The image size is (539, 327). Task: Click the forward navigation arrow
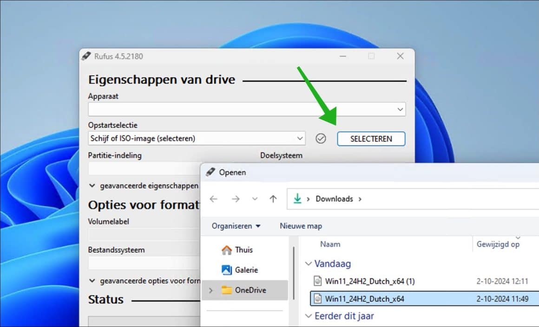point(236,199)
